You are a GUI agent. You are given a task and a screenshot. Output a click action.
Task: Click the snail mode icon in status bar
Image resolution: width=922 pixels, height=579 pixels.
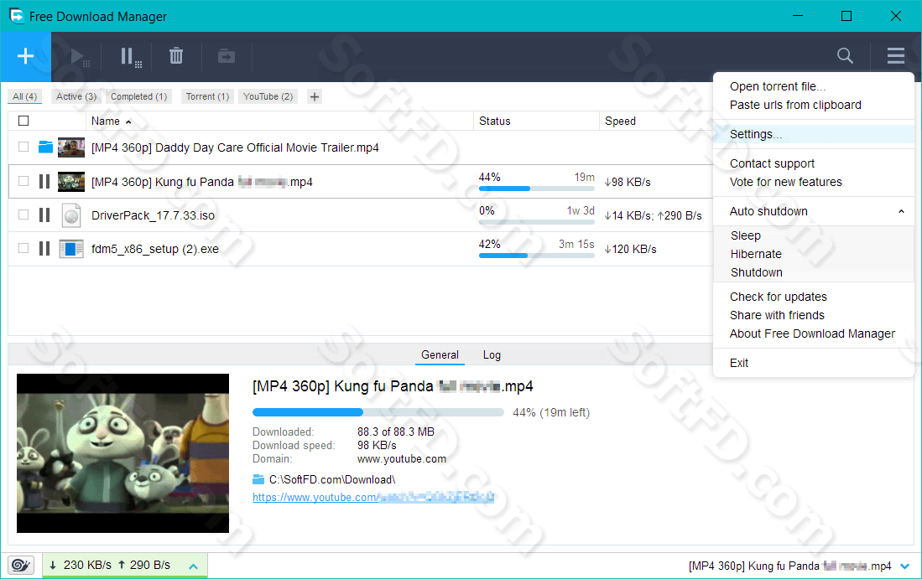21,565
